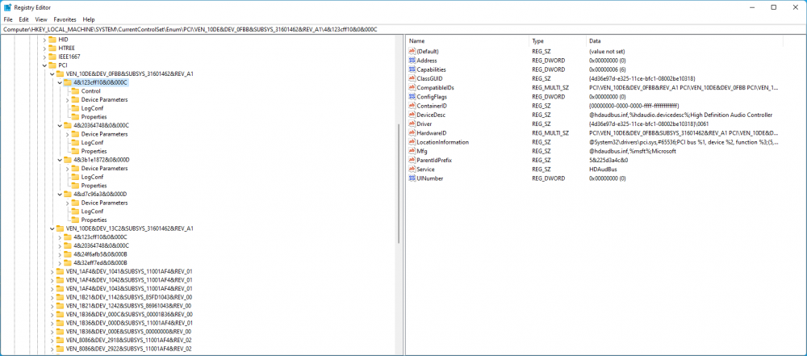
Task: Expand the HTREE key
Action: click(44, 48)
